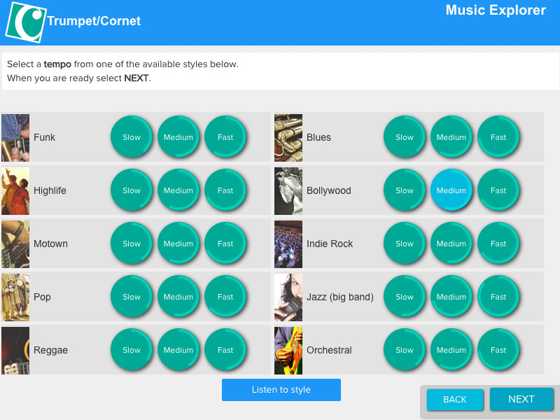This screenshot has height=420, width=560.
Task: Select the Blues brass instrument thumbnail
Action: (288, 138)
